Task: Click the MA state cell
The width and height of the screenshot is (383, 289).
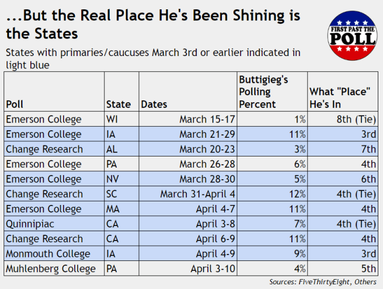Action: (114, 208)
